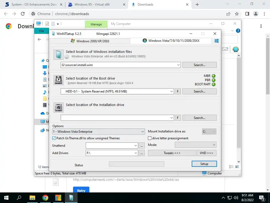This screenshot has height=203, width=270.
Task: Open the Mode dropdown
Action: click(x=196, y=145)
